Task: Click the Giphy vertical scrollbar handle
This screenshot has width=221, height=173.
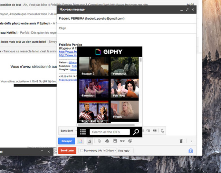Action: (141, 60)
